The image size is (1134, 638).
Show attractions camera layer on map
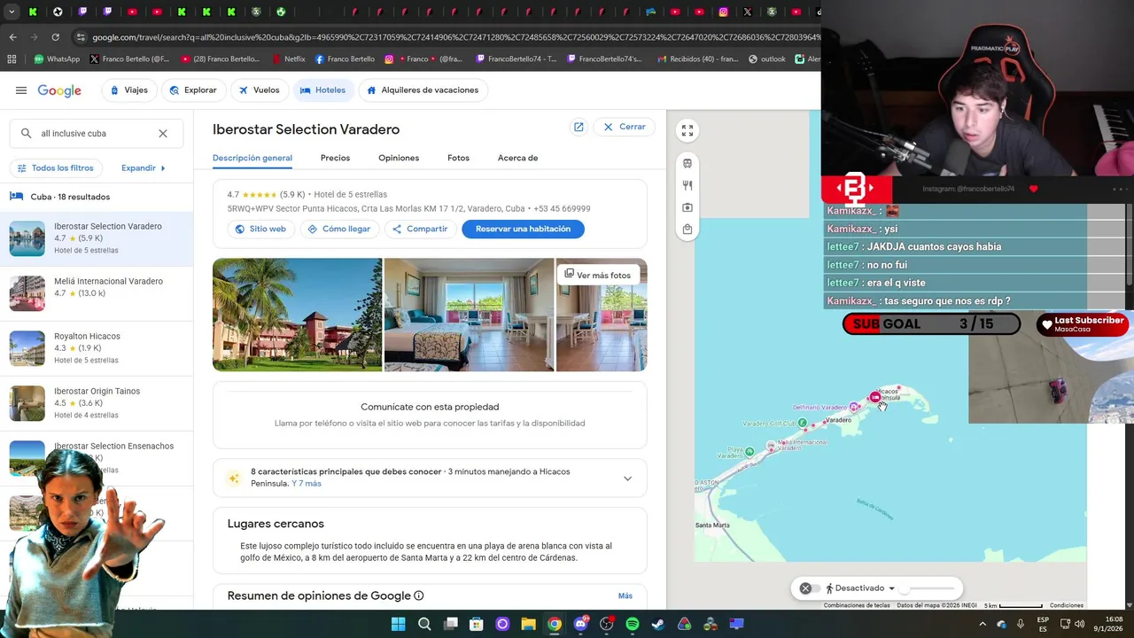687,207
